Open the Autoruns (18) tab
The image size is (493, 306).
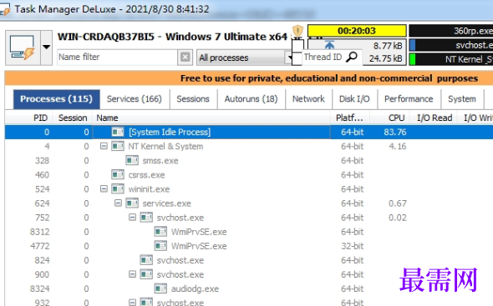pyautogui.click(x=251, y=99)
